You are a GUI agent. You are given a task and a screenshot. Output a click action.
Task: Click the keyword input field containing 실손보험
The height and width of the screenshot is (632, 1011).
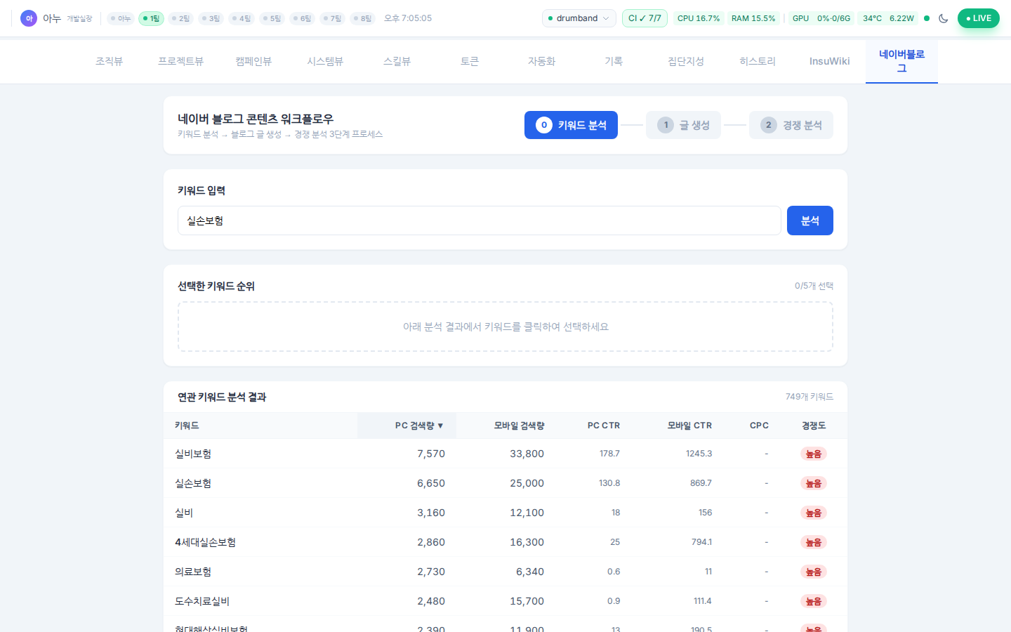[479, 220]
